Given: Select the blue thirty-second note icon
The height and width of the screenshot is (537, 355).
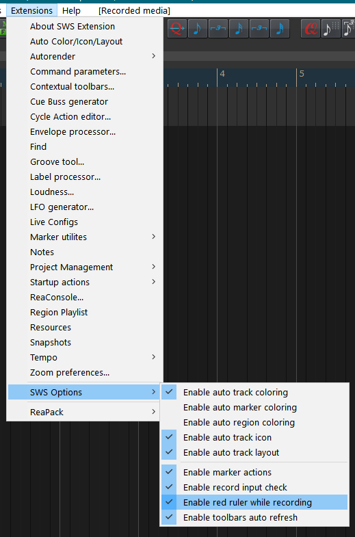Looking at the screenshot, I should pyautogui.click(x=279, y=29).
